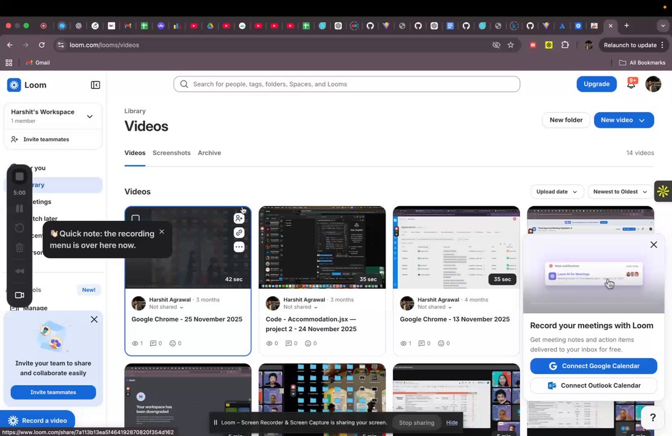Close the invite your team card
Image resolution: width=672 pixels, height=436 pixels.
[94, 319]
